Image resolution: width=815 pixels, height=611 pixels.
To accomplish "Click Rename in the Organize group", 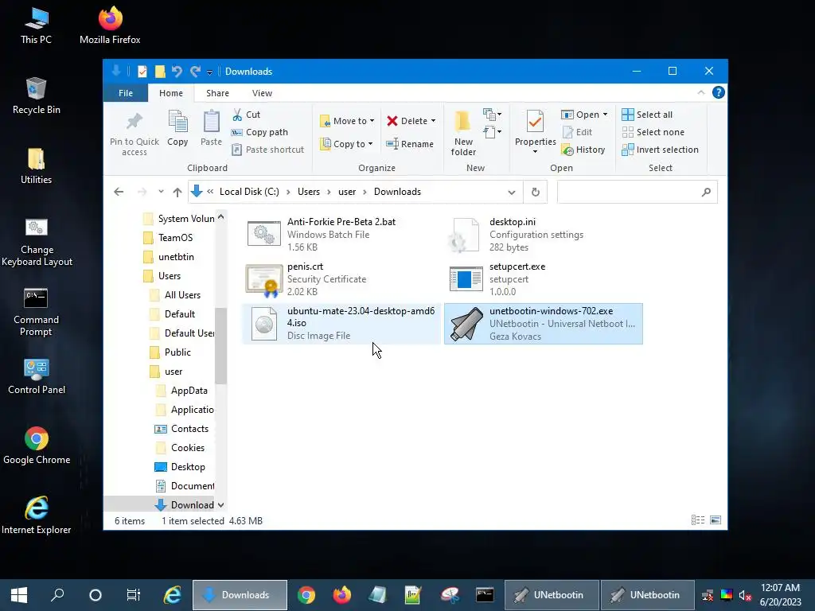I will 410,144.
